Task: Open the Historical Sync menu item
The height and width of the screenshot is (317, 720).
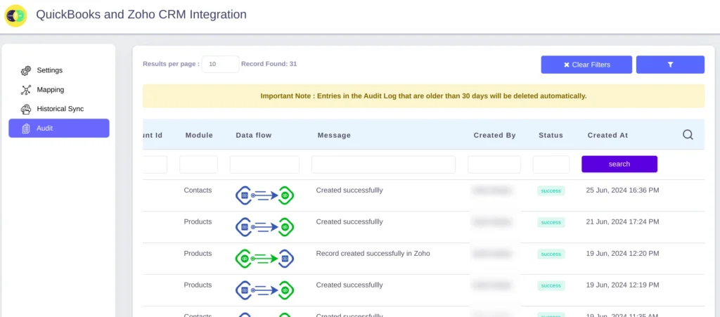Action: click(x=59, y=109)
